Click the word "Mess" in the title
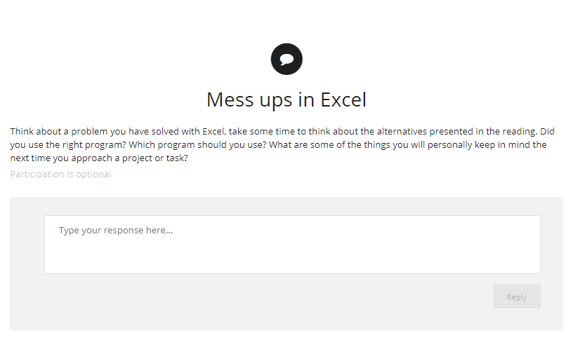Image resolution: width=573 pixels, height=356 pixels. 230,100
